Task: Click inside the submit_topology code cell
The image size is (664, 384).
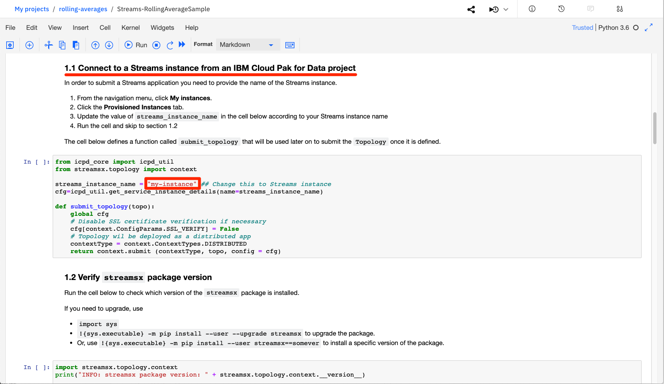Action: (347, 206)
